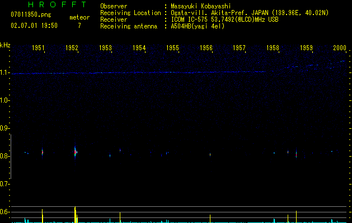Screen dimensions: 352x223
Task: Click the kHz axis unit label
Action: [x=5, y=45]
